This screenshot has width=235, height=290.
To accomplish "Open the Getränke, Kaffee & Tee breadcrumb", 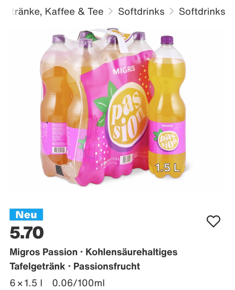I will click(x=57, y=11).
